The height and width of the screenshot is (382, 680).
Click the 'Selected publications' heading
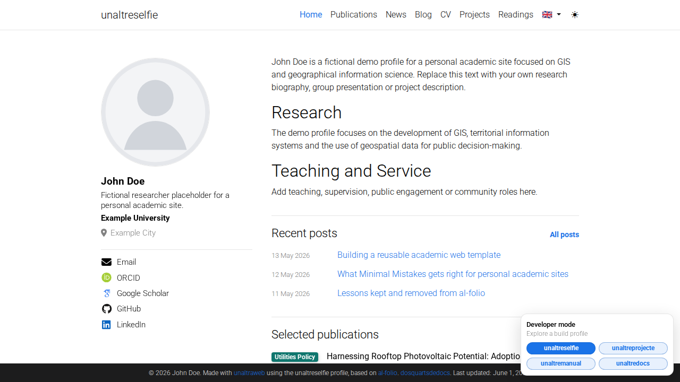tap(325, 334)
